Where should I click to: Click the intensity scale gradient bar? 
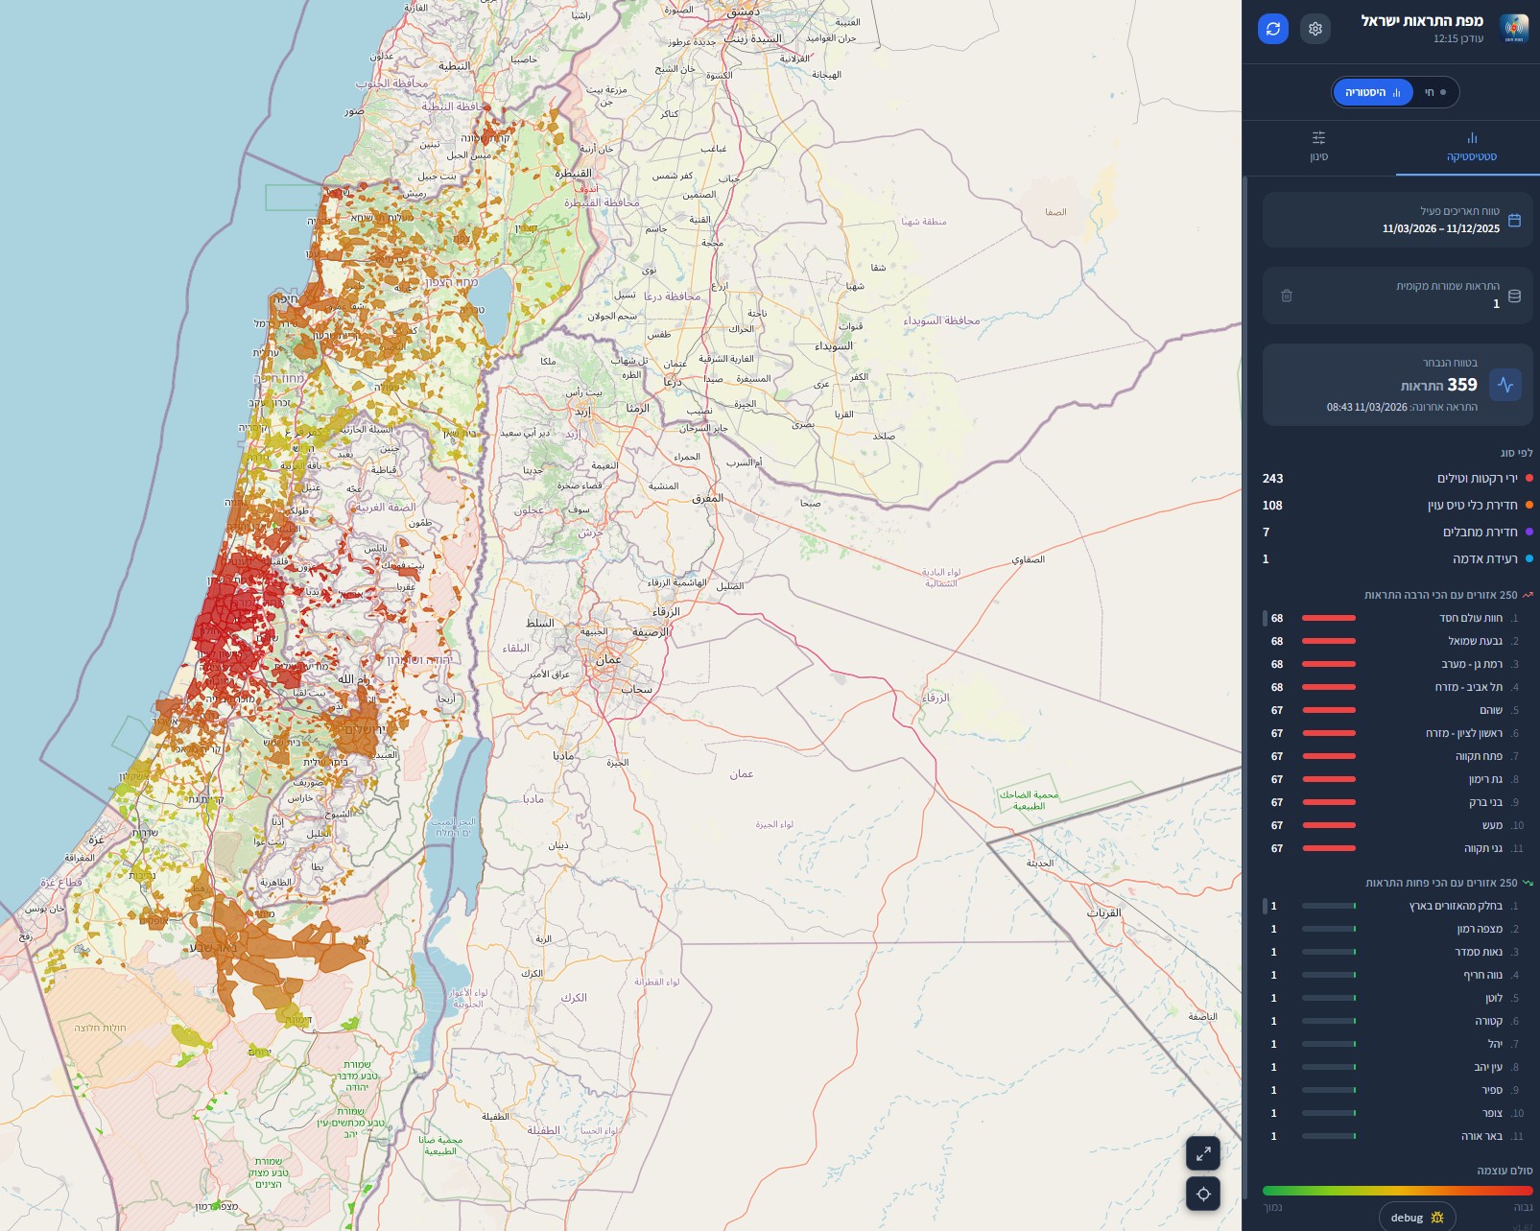1397,1191
